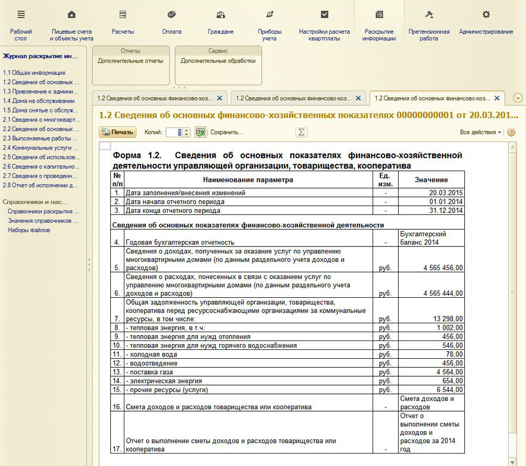Image resolution: width=526 pixels, height=466 pixels.
Task: Click the document scrollbar down arrow
Action: pos(512,462)
